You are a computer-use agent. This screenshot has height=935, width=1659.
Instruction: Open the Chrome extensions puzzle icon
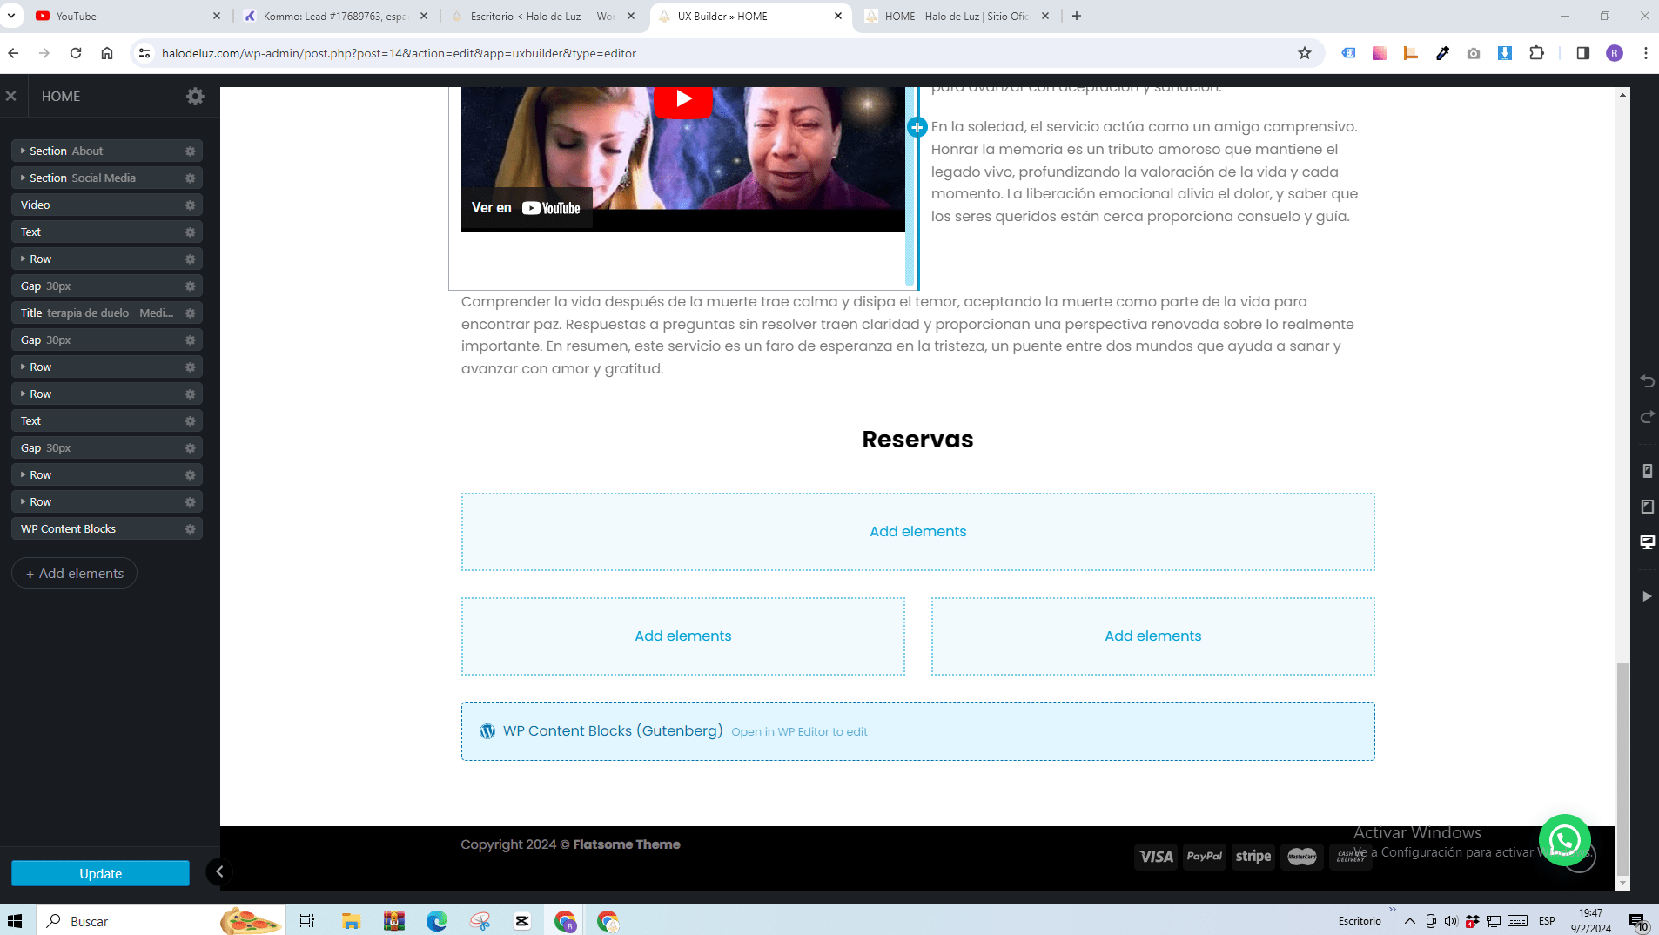click(1536, 53)
